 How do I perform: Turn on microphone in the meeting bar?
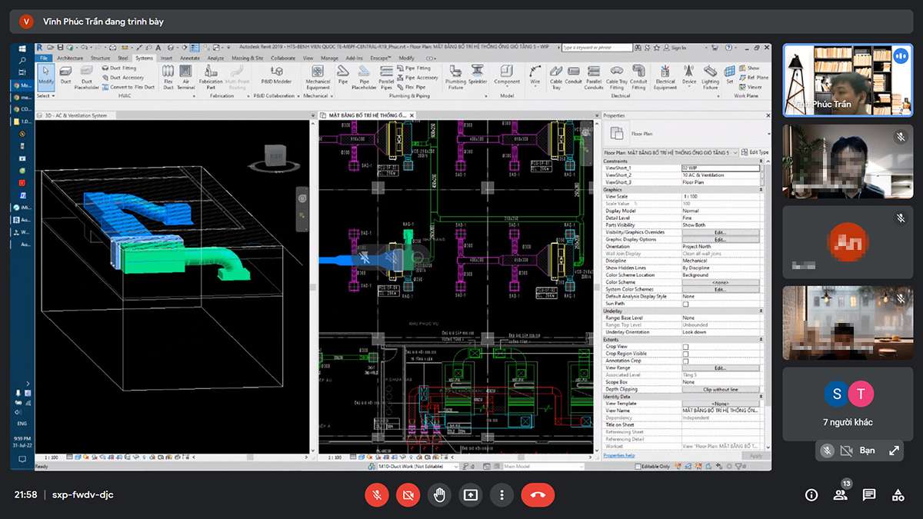377,494
